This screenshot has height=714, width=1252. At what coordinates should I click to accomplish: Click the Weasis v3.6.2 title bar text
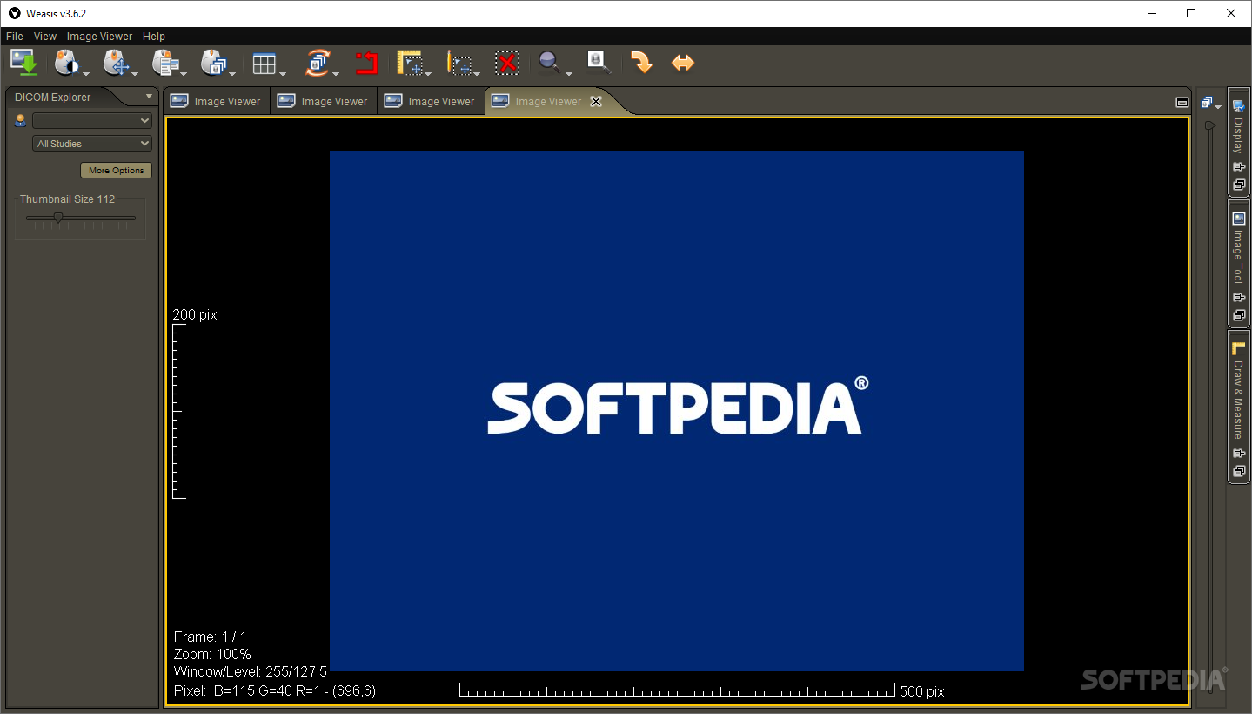(55, 13)
